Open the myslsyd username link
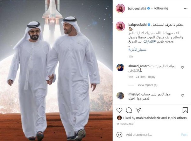This screenshot has width=191, height=141. pyautogui.click(x=134, y=94)
